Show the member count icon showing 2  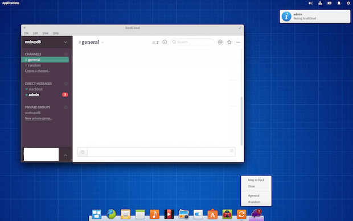(x=155, y=42)
